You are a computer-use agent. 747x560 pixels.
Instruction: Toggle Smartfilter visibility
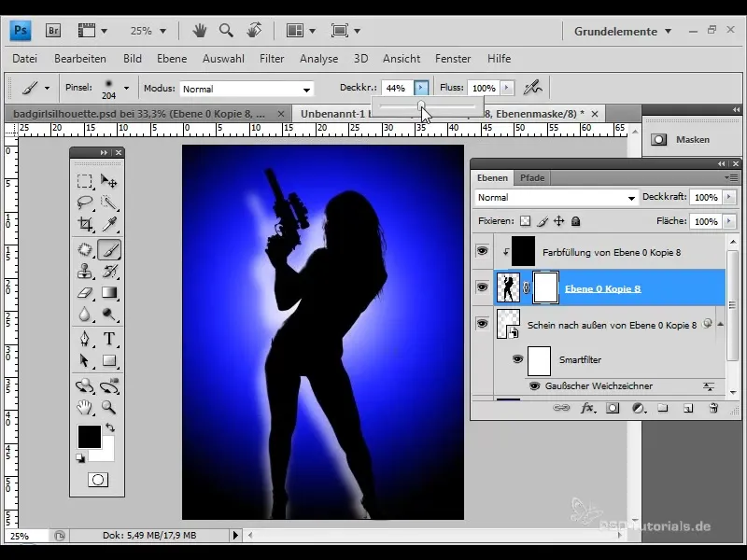(x=517, y=359)
